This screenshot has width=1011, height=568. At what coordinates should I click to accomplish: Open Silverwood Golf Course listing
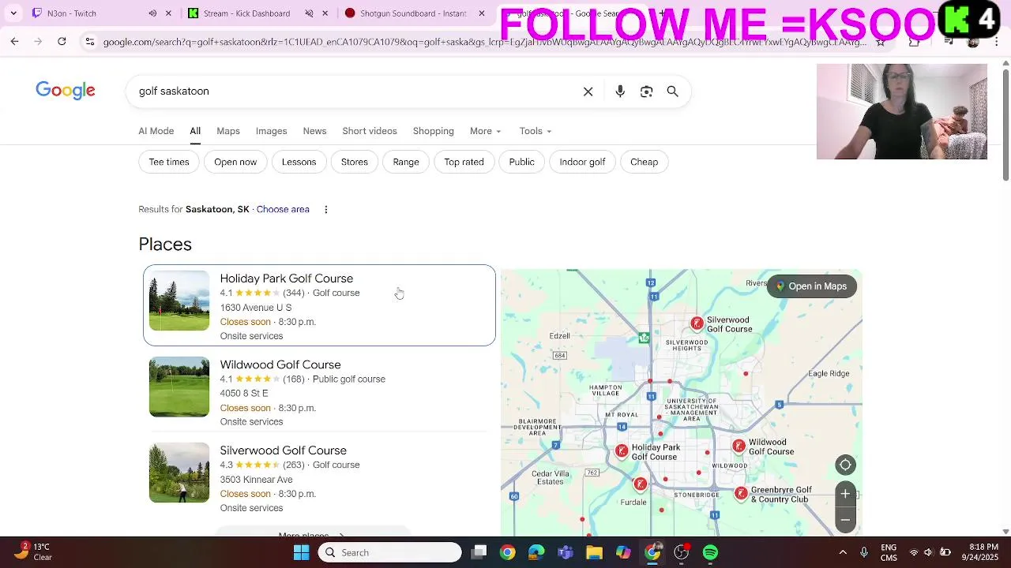click(319, 478)
